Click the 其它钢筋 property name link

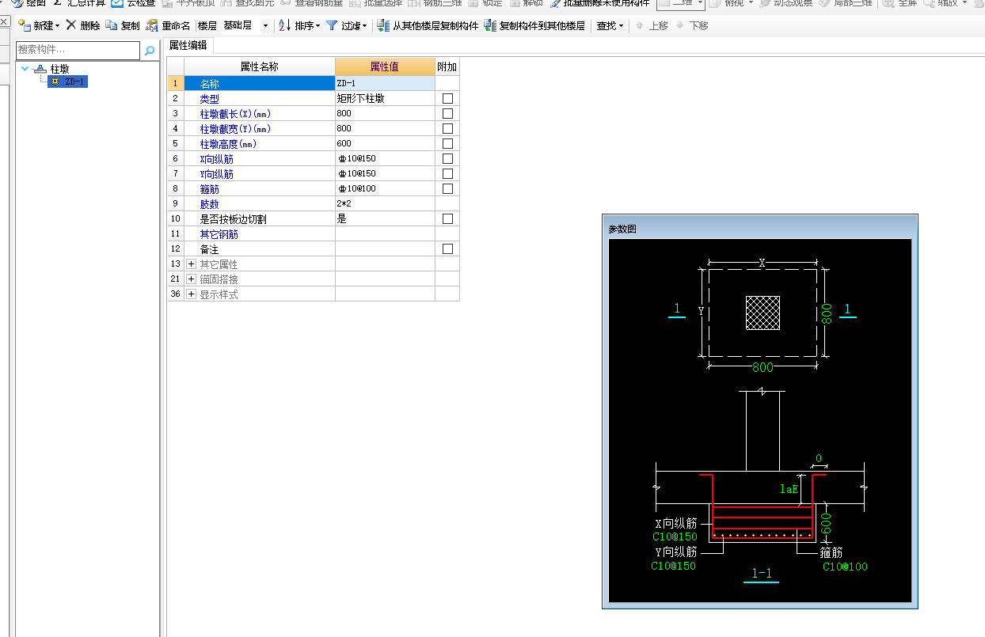point(219,234)
